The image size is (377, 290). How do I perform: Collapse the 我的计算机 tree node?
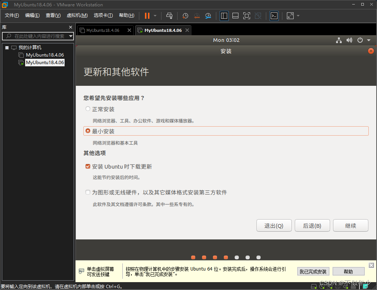[7, 48]
